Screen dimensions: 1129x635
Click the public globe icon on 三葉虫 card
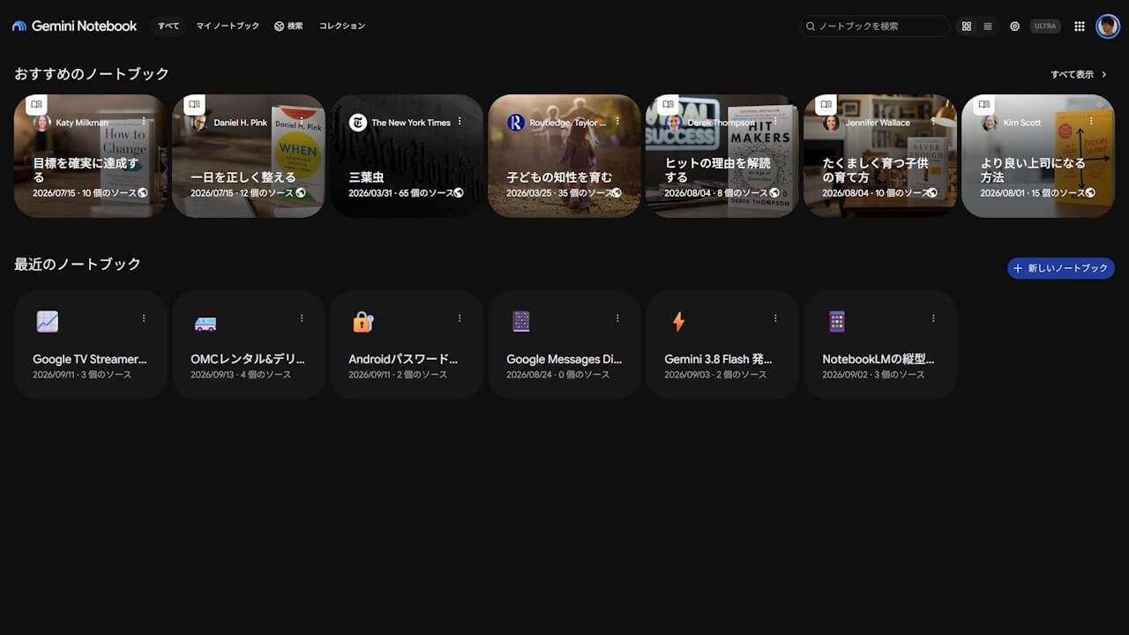459,192
